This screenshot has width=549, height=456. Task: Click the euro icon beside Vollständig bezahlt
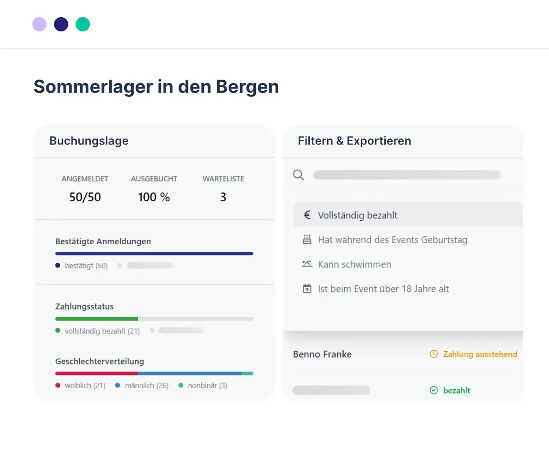(307, 215)
